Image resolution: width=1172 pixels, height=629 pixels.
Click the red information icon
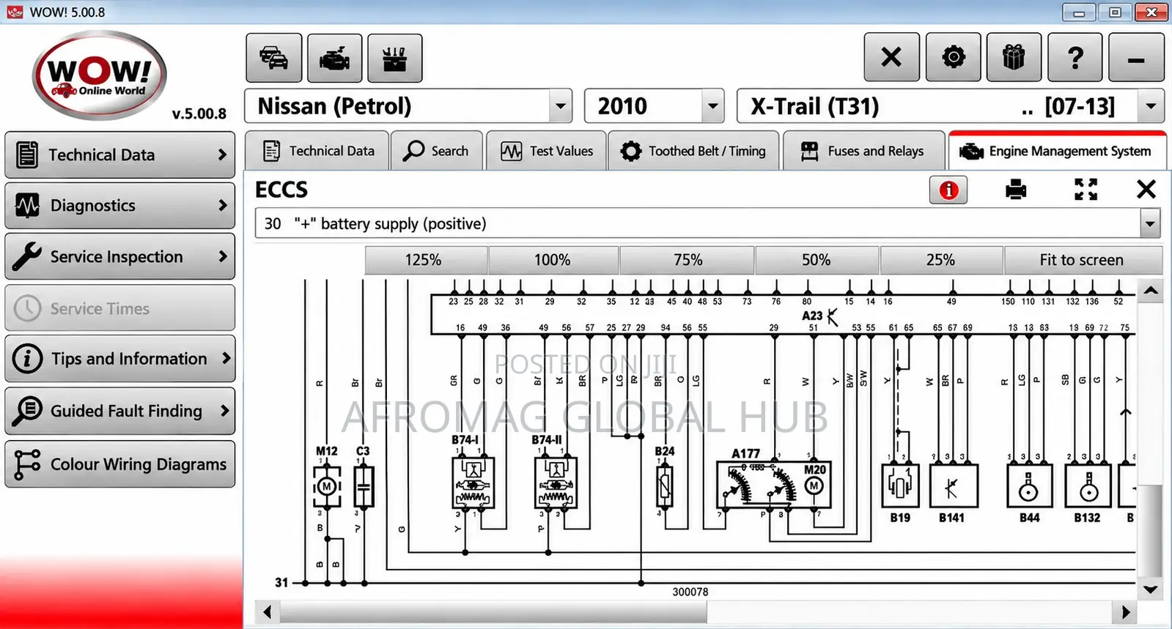click(x=948, y=190)
